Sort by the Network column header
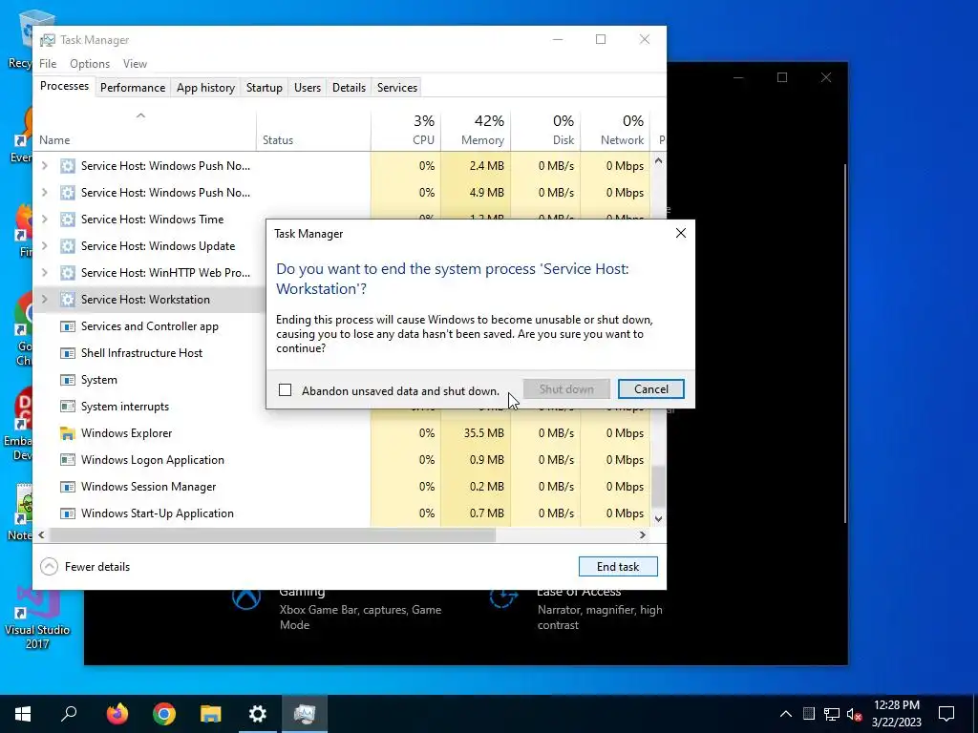Image resolution: width=978 pixels, height=733 pixels. 616,130
